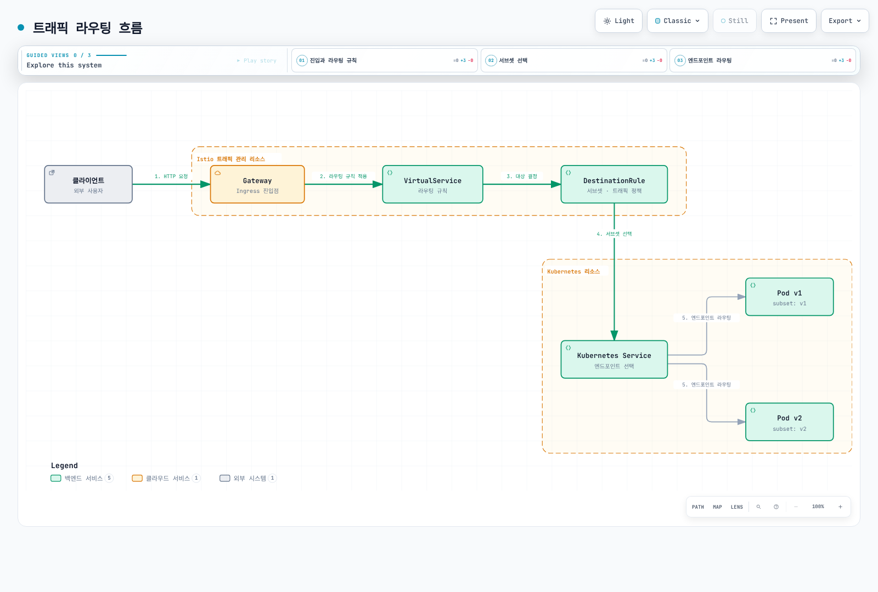The height and width of the screenshot is (592, 878).
Task: Click the '4. 서브셋 선택' edge label
Action: [x=614, y=234]
